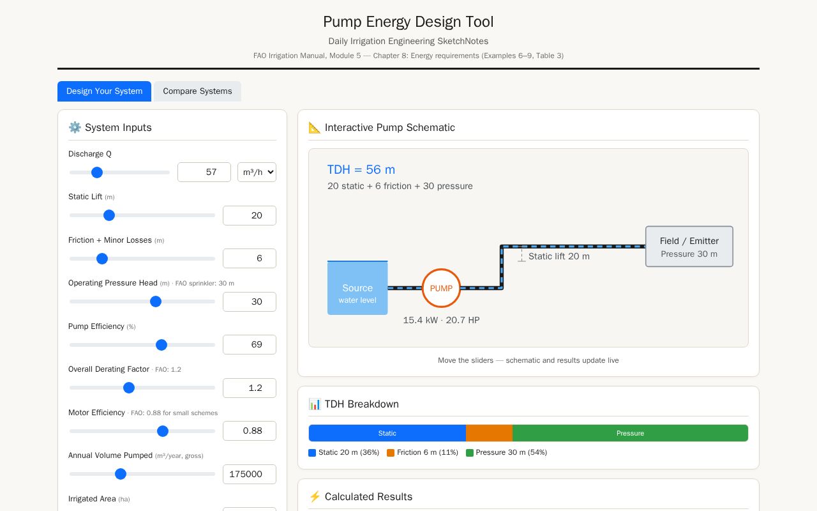817x511 pixels.
Task: Focus the Friction + Minor Losses value field
Action: (x=250, y=259)
